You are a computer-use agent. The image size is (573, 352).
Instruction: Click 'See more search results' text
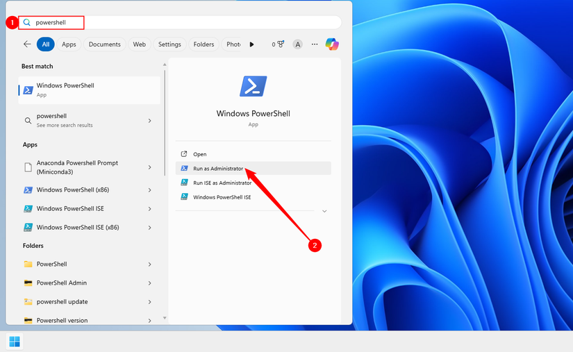(65, 125)
